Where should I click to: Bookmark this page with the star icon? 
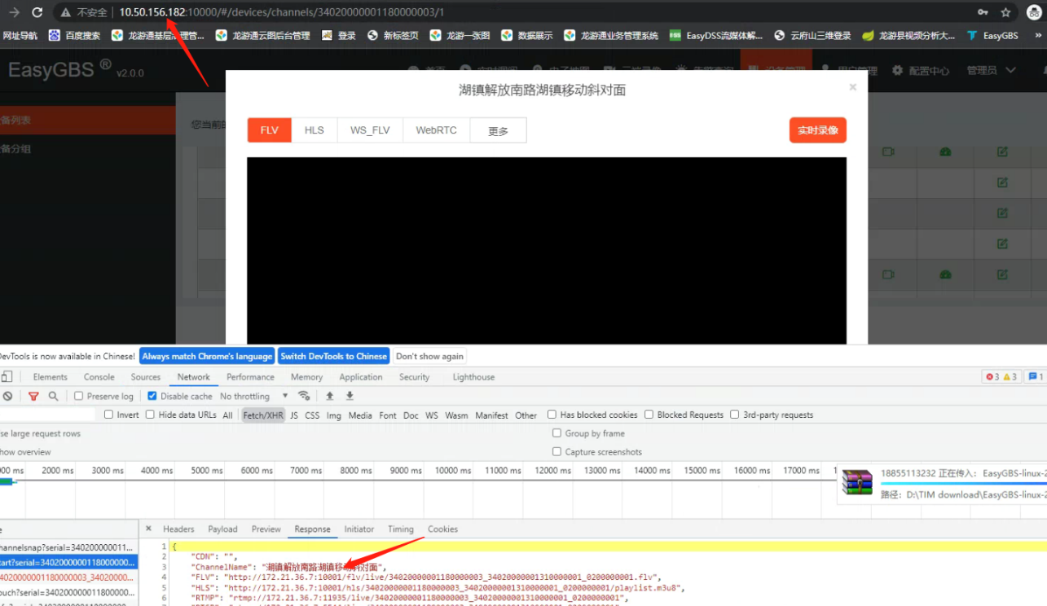(1006, 12)
